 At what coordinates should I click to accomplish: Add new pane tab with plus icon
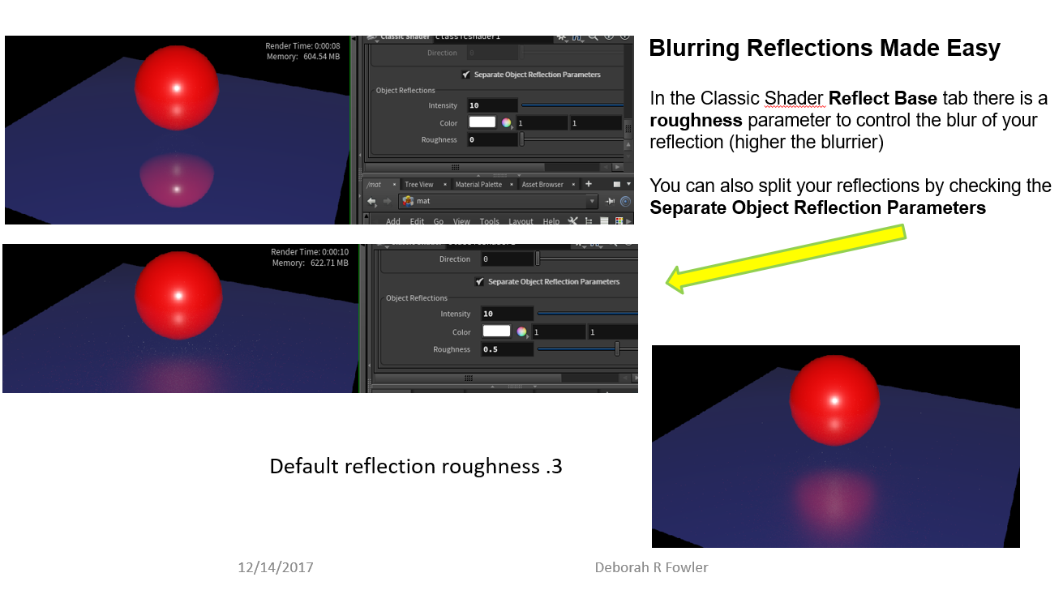point(589,184)
